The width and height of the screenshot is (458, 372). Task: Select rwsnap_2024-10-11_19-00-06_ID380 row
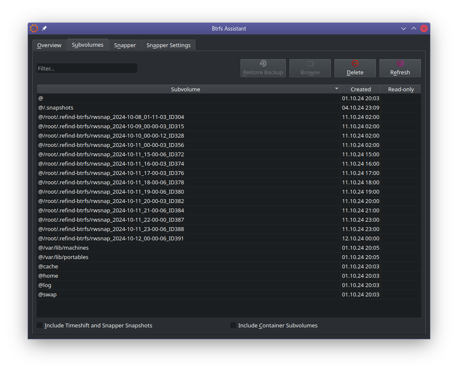click(x=229, y=192)
